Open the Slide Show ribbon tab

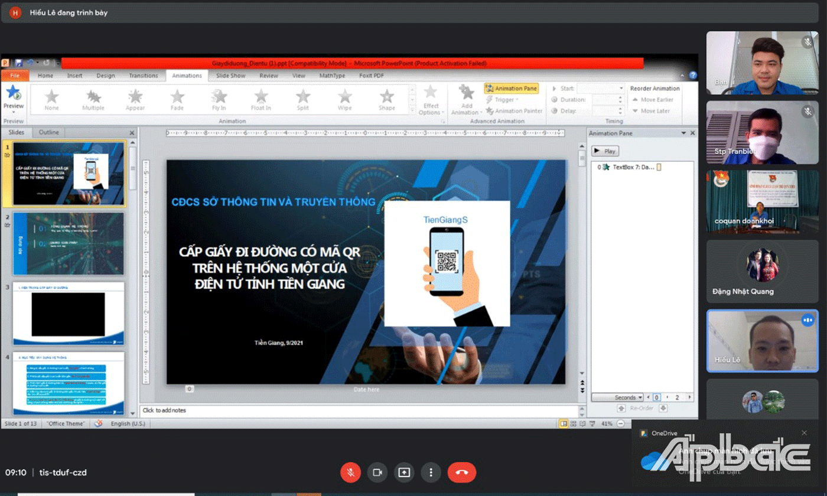coord(230,76)
